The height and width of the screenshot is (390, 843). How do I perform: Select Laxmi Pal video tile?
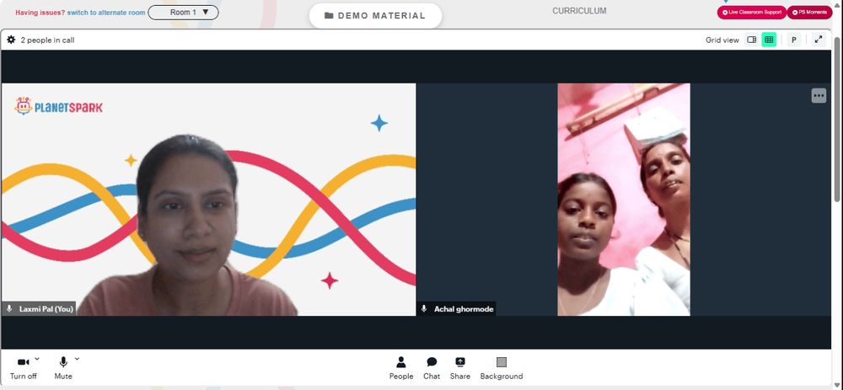(x=208, y=200)
